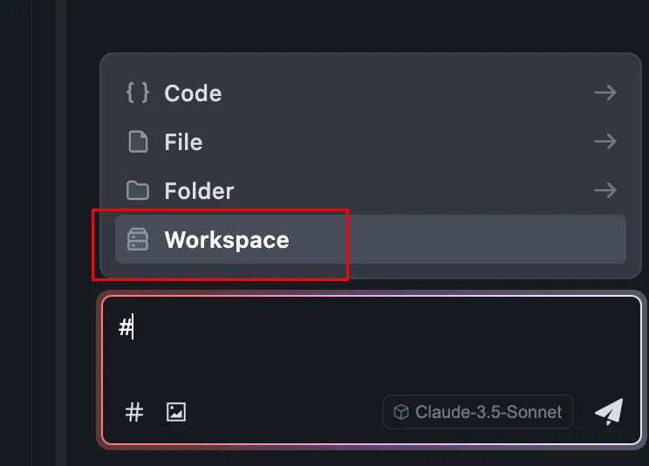The width and height of the screenshot is (649, 466).
Task: Click the Workspace stack icon
Action: click(138, 239)
